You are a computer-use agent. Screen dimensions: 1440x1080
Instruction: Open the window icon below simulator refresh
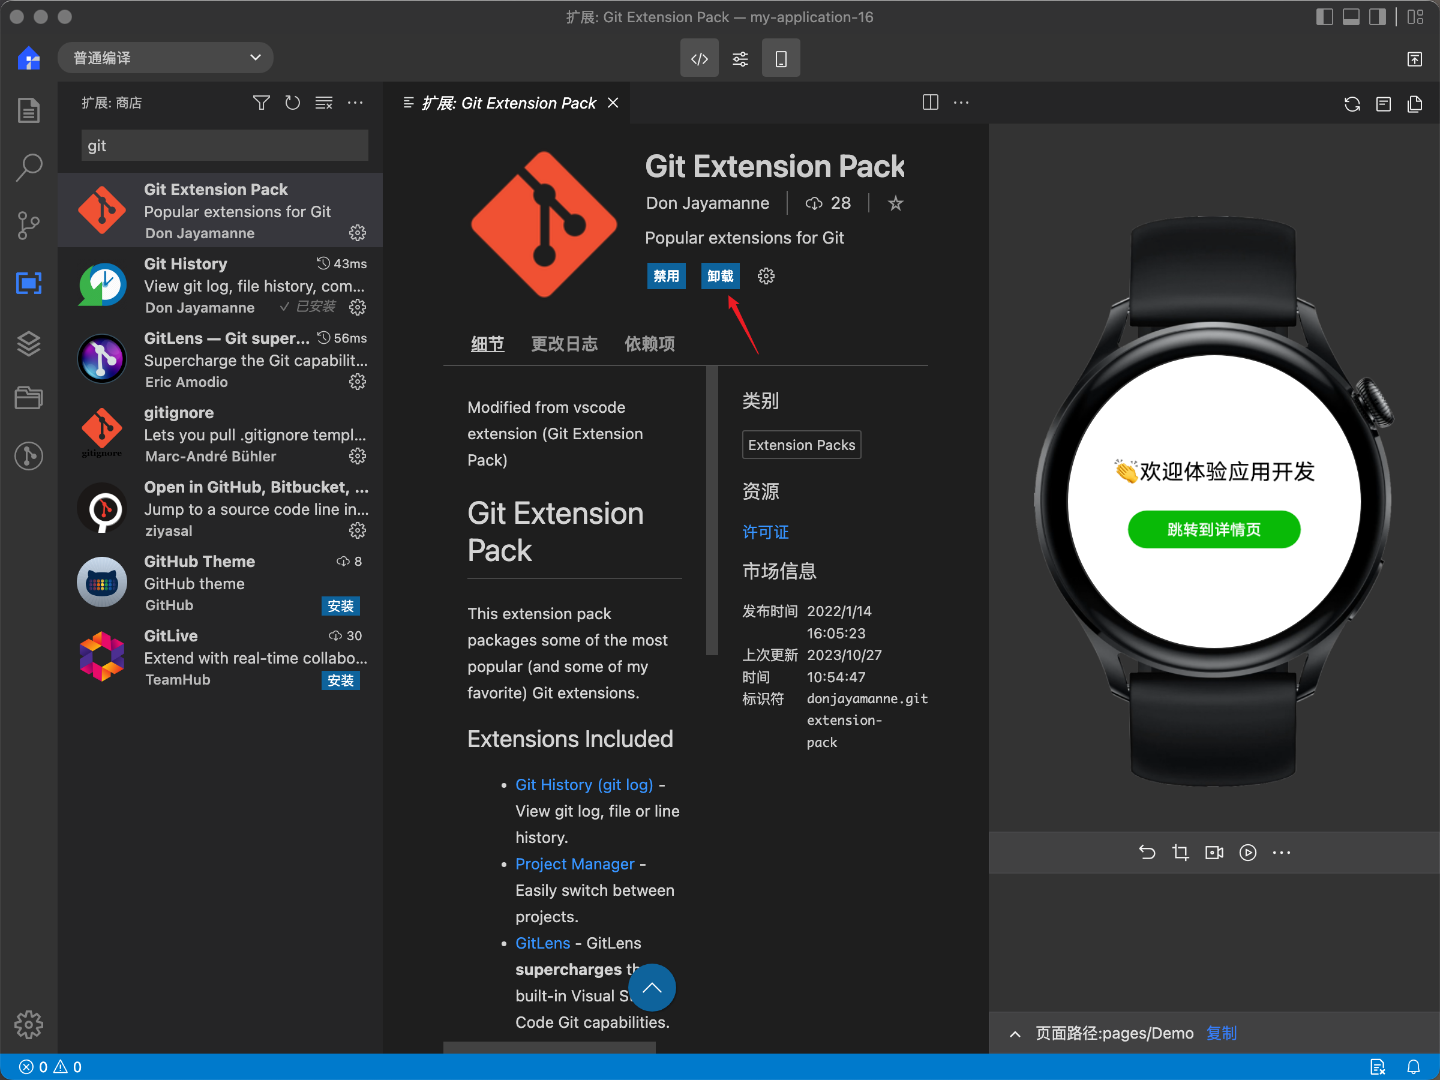point(1384,104)
